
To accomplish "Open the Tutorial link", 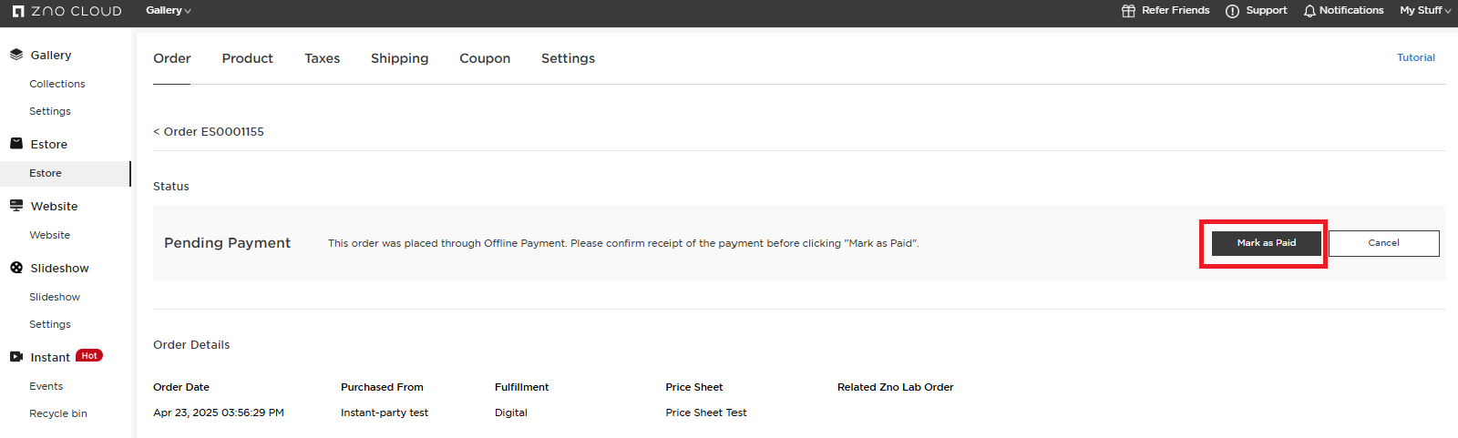I will [1416, 57].
